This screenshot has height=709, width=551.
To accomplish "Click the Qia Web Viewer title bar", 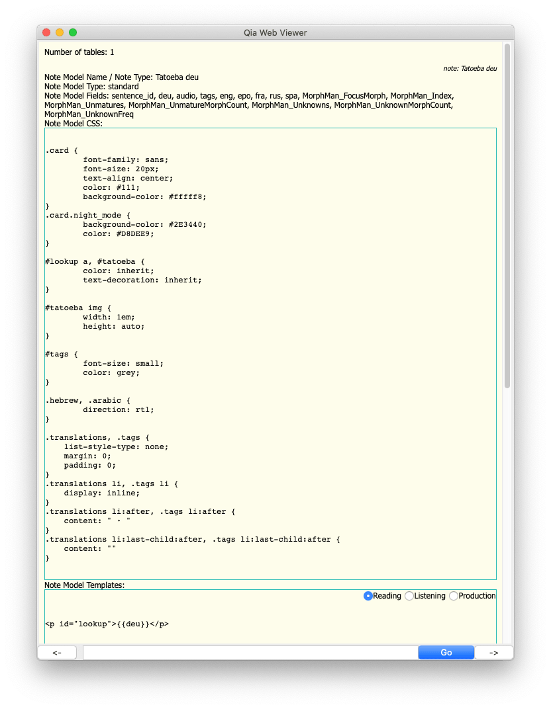I will coord(275,32).
